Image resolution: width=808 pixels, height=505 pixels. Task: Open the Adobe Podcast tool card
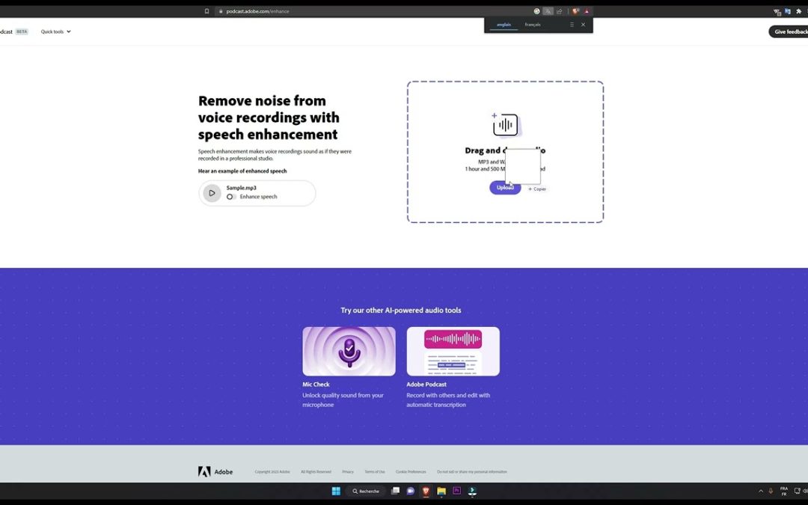tap(453, 352)
